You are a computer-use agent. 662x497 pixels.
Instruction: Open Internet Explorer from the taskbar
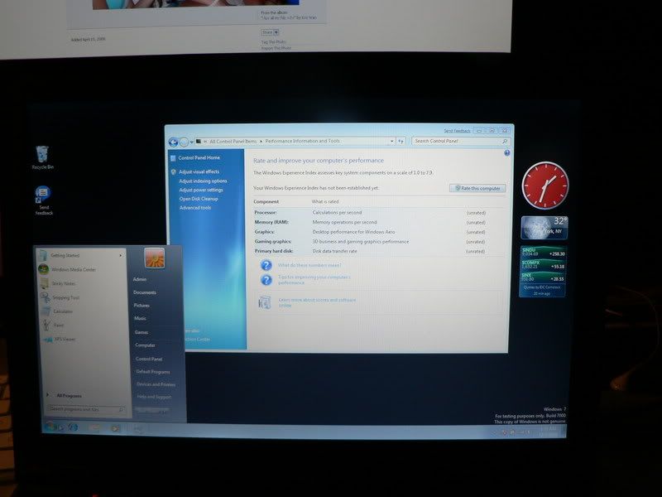pos(73,427)
